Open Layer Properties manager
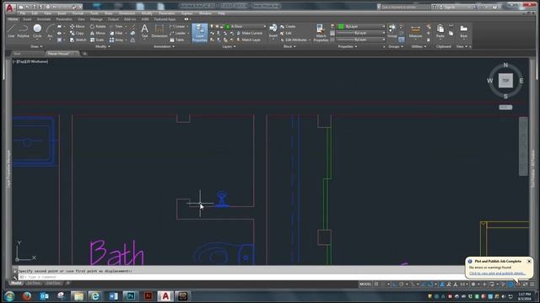Viewport: 540px width, 303px height. (x=200, y=33)
